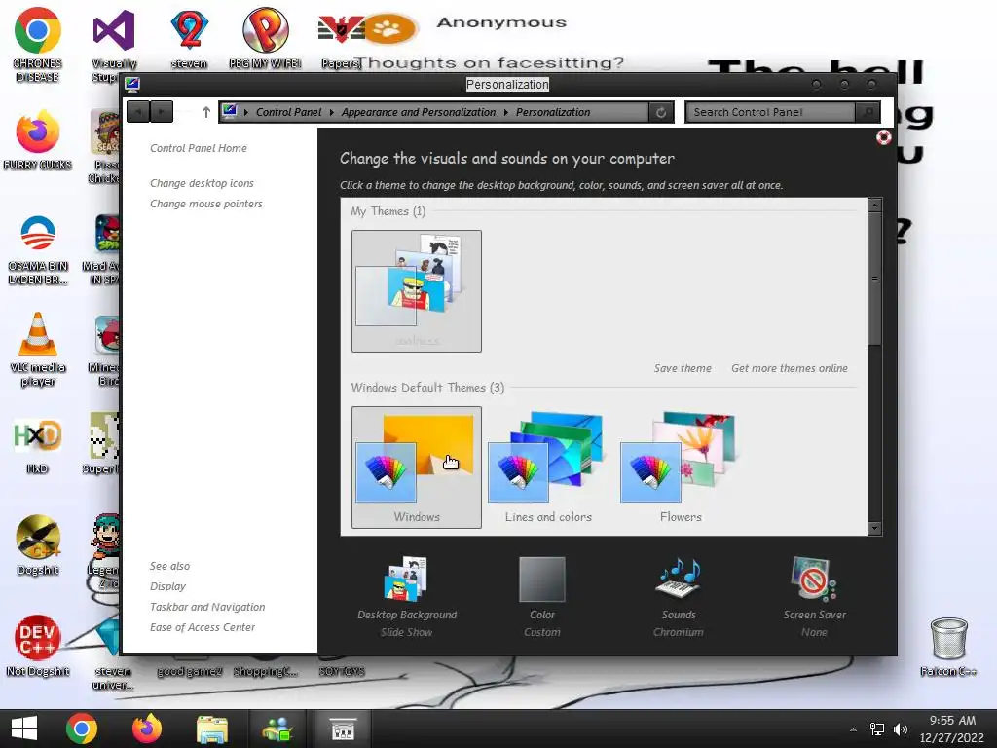Open Screen Saver settings
The image size is (997, 748).
[x=815, y=597]
